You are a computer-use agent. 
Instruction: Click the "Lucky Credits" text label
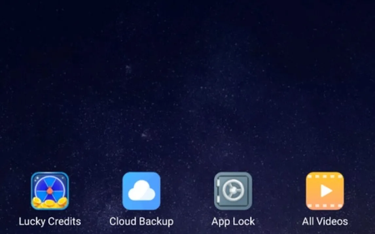(x=50, y=222)
